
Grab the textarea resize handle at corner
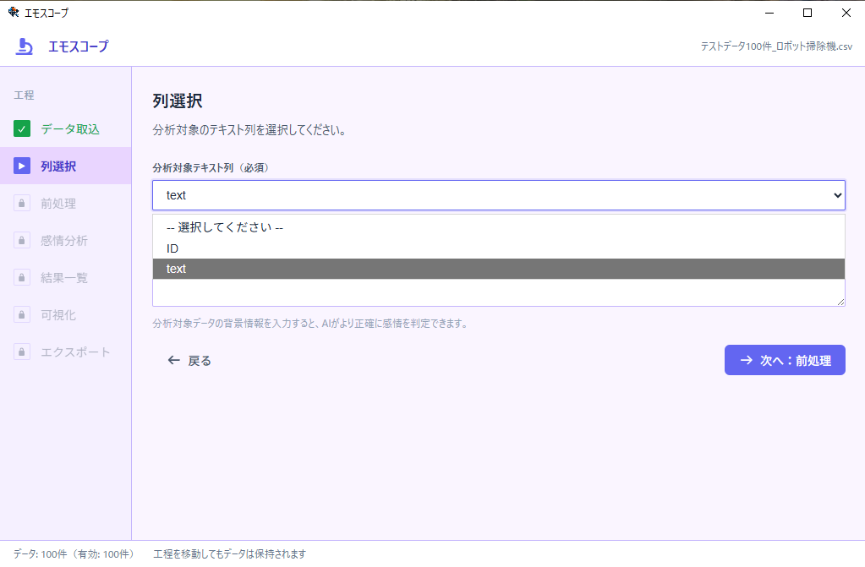point(840,302)
